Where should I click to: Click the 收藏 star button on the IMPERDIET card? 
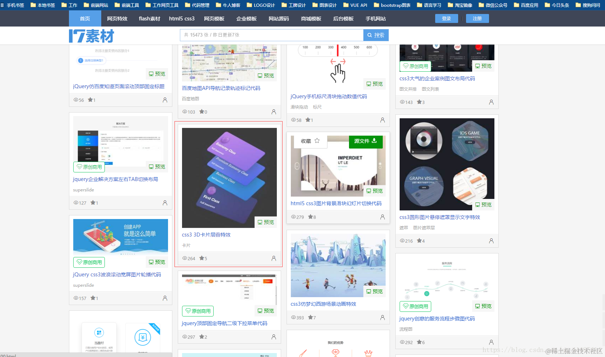[310, 141]
